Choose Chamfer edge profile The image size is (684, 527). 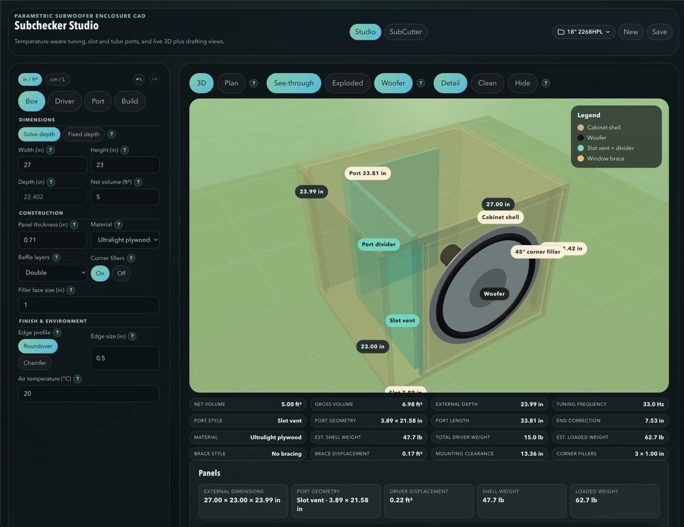[x=35, y=363]
